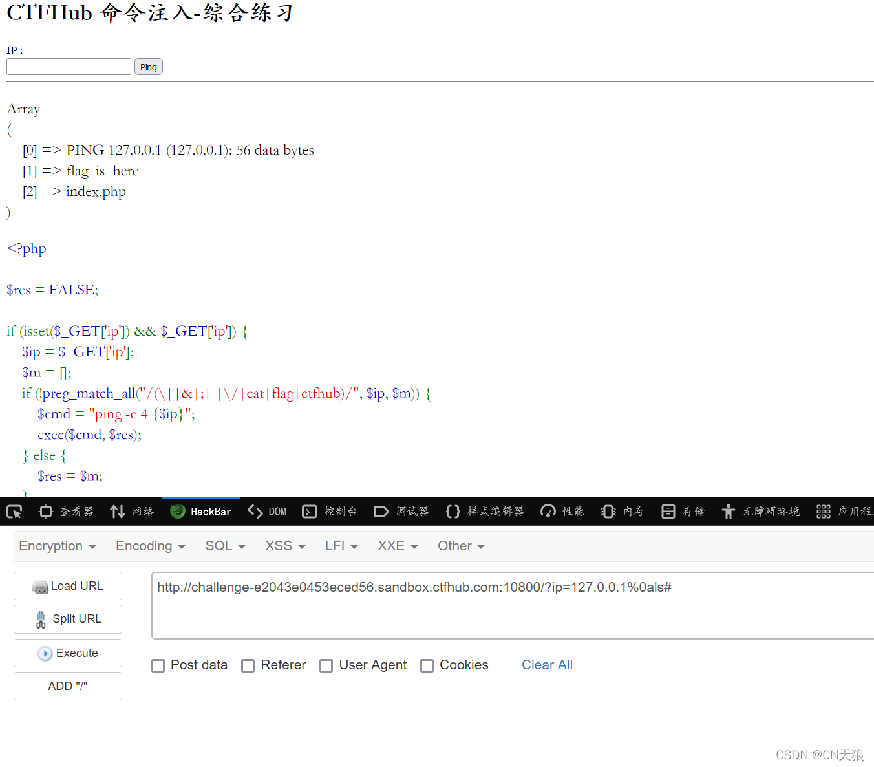Switch to the HackBar tab label

pyautogui.click(x=211, y=512)
